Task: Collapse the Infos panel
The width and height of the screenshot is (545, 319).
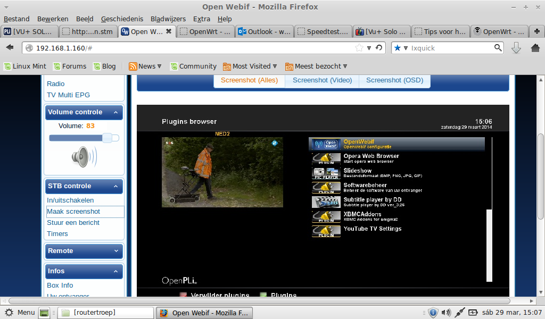Action: pos(115,272)
